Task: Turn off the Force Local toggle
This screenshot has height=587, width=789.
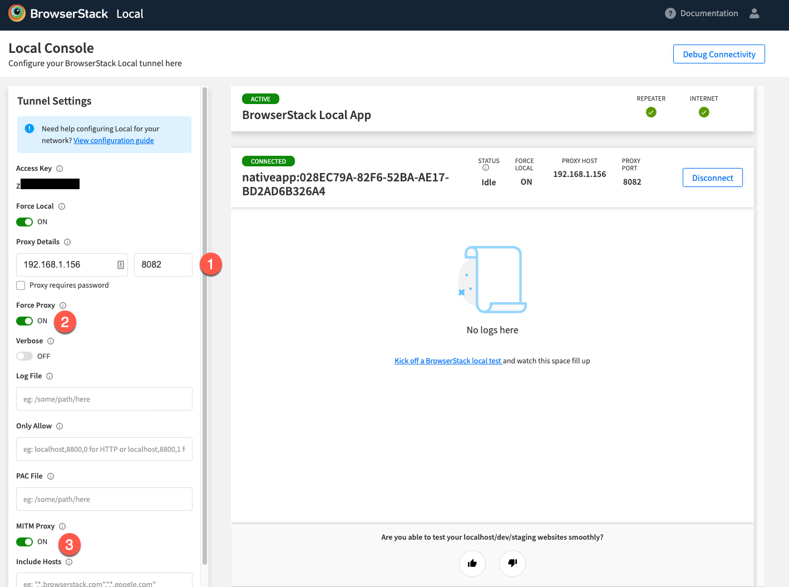Action: click(24, 221)
